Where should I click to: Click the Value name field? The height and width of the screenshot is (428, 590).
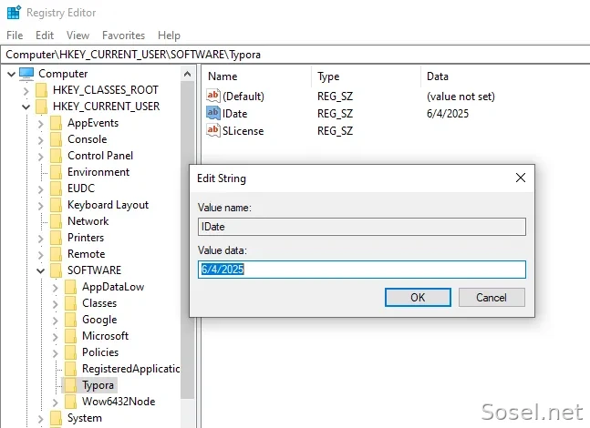(362, 227)
